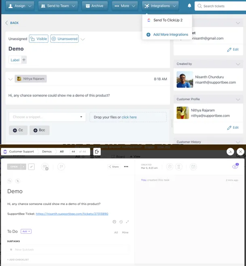Toggle task watchers eye icon
This screenshot has height=266, width=246.
[x=235, y=166]
